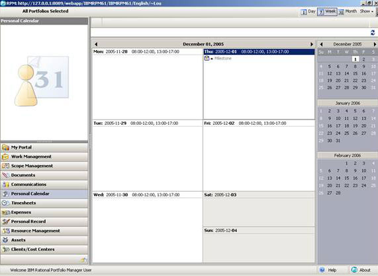Screen dimensions: 378x276
Task: Click the Personal Calendar avatar image
Action: pos(42,81)
